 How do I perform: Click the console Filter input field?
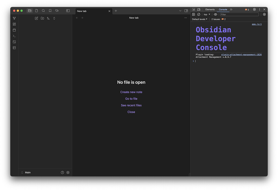tap(239, 14)
